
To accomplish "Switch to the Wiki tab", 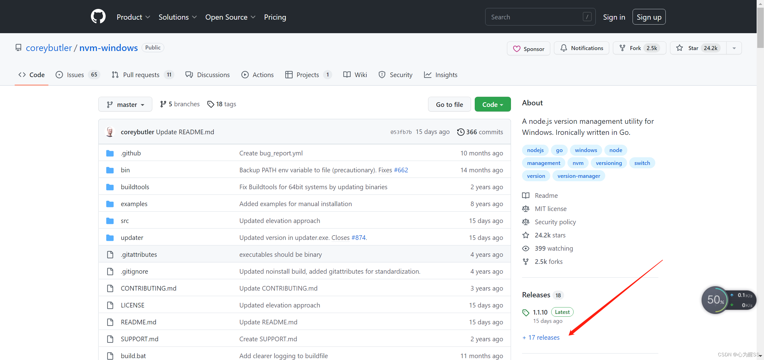I will click(x=355, y=75).
